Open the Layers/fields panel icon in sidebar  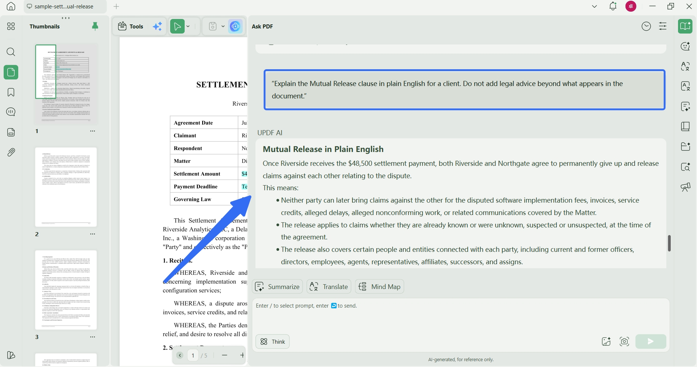pos(11,132)
